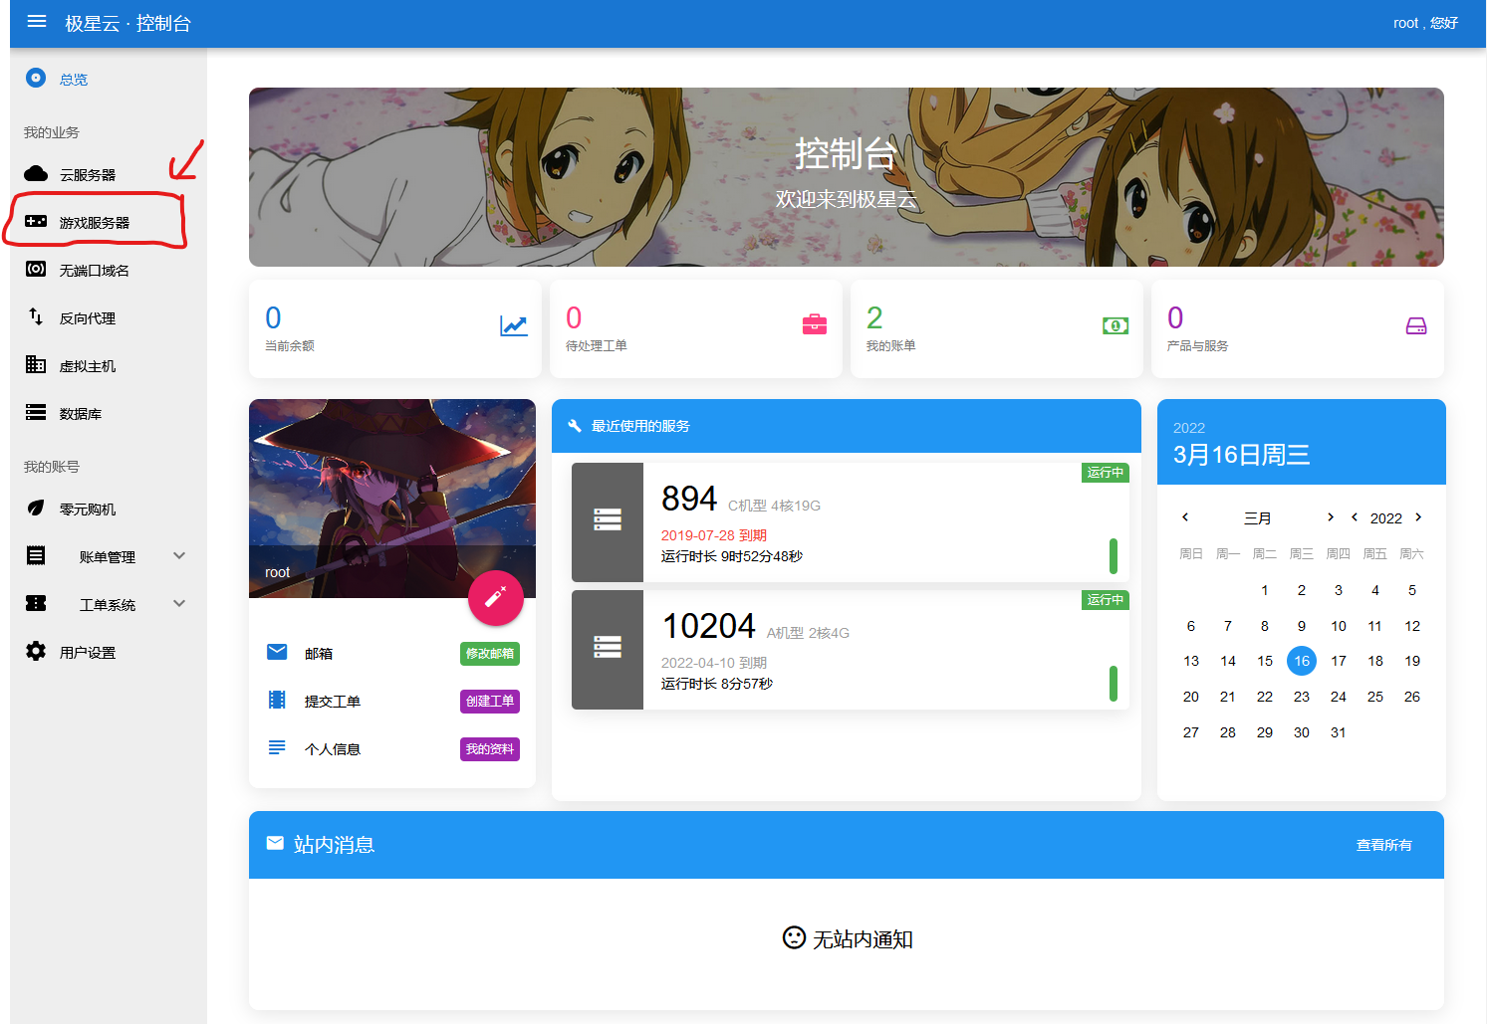Open 用户设置 menu item
The image size is (1487, 1024).
pos(109,652)
